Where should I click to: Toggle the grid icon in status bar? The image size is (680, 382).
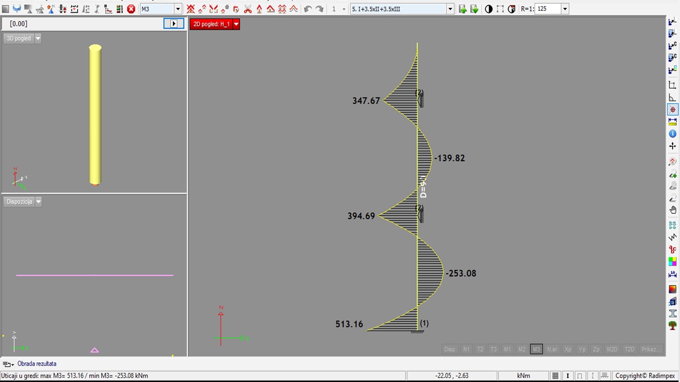coord(555,376)
